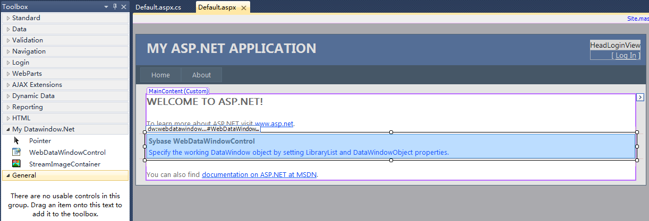
Task: Select the HeadLoginView control label
Action: pyautogui.click(x=615, y=46)
